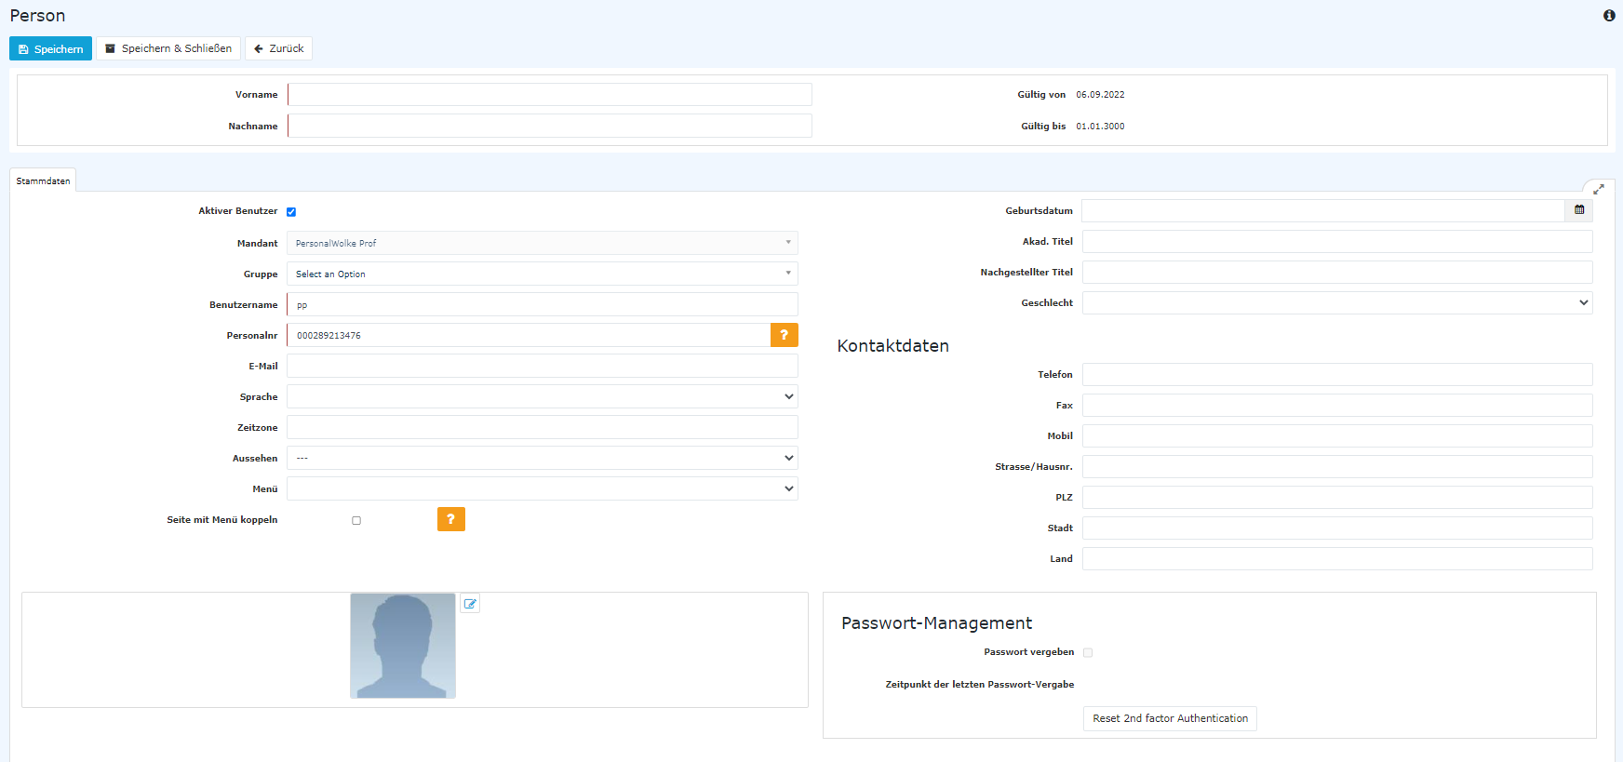The height and width of the screenshot is (762, 1623).
Task: Click the expand fullscreen arrows icon
Action: (1599, 189)
